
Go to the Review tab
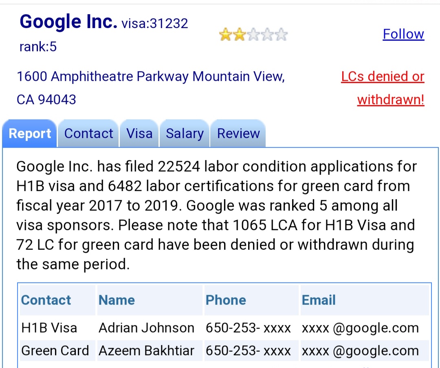[238, 134]
